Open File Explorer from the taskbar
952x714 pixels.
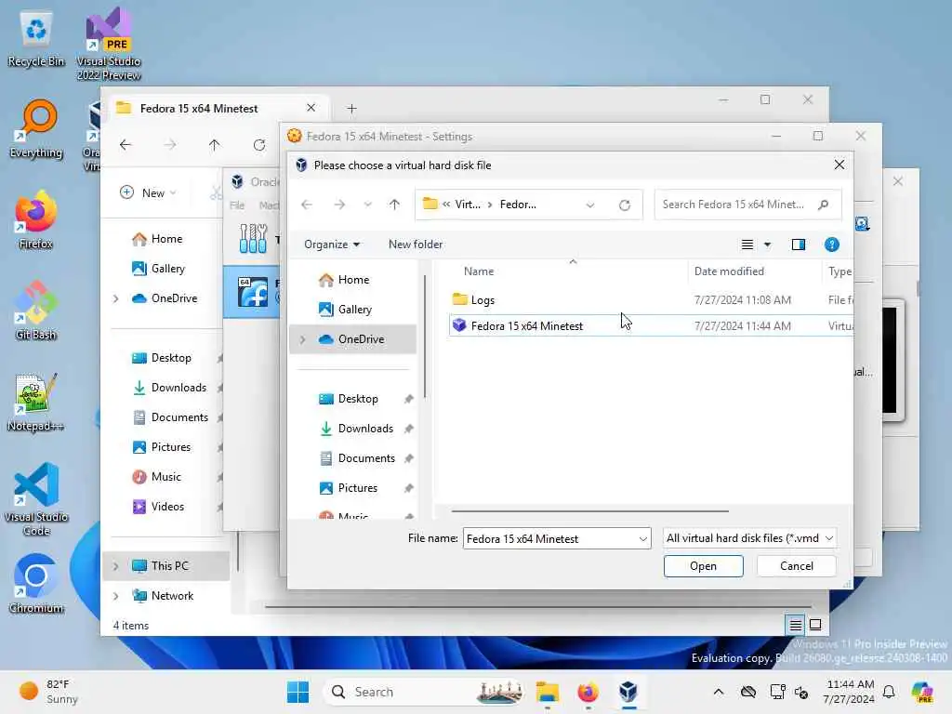tap(547, 692)
